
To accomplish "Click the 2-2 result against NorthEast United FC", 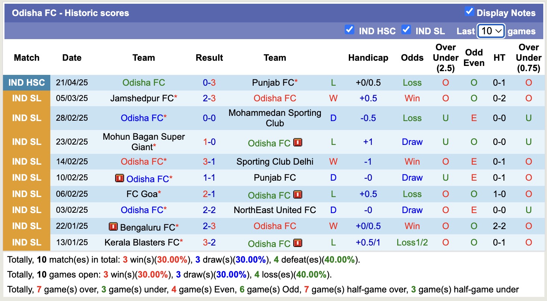I will (x=209, y=210).
